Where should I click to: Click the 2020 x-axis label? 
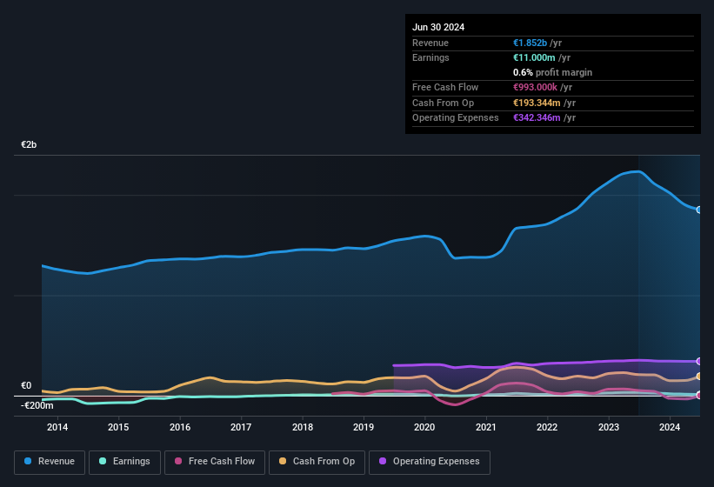pyautogui.click(x=424, y=427)
